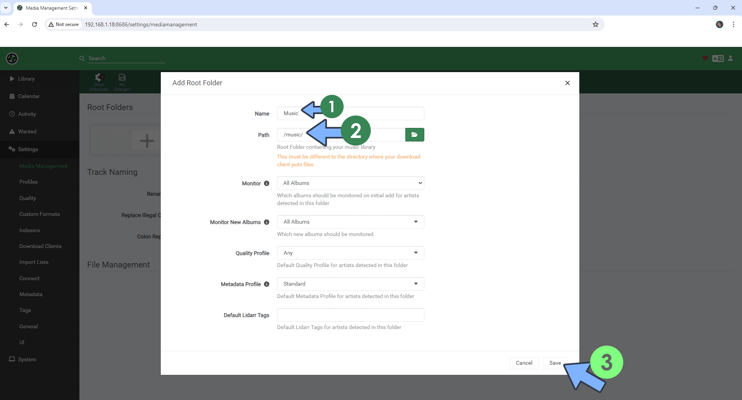
Task: Open the translate language icon
Action: (718, 58)
